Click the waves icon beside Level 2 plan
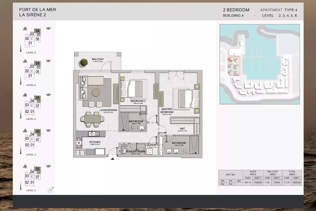The image size is (316, 211). point(48,166)
